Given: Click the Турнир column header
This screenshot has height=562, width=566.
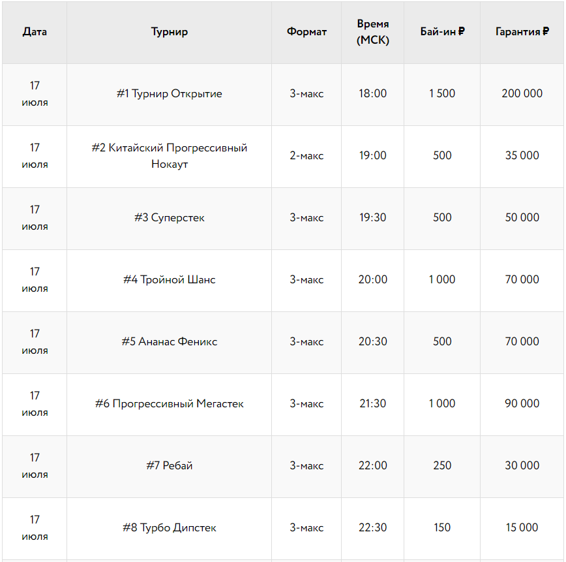Looking at the screenshot, I should [x=170, y=32].
